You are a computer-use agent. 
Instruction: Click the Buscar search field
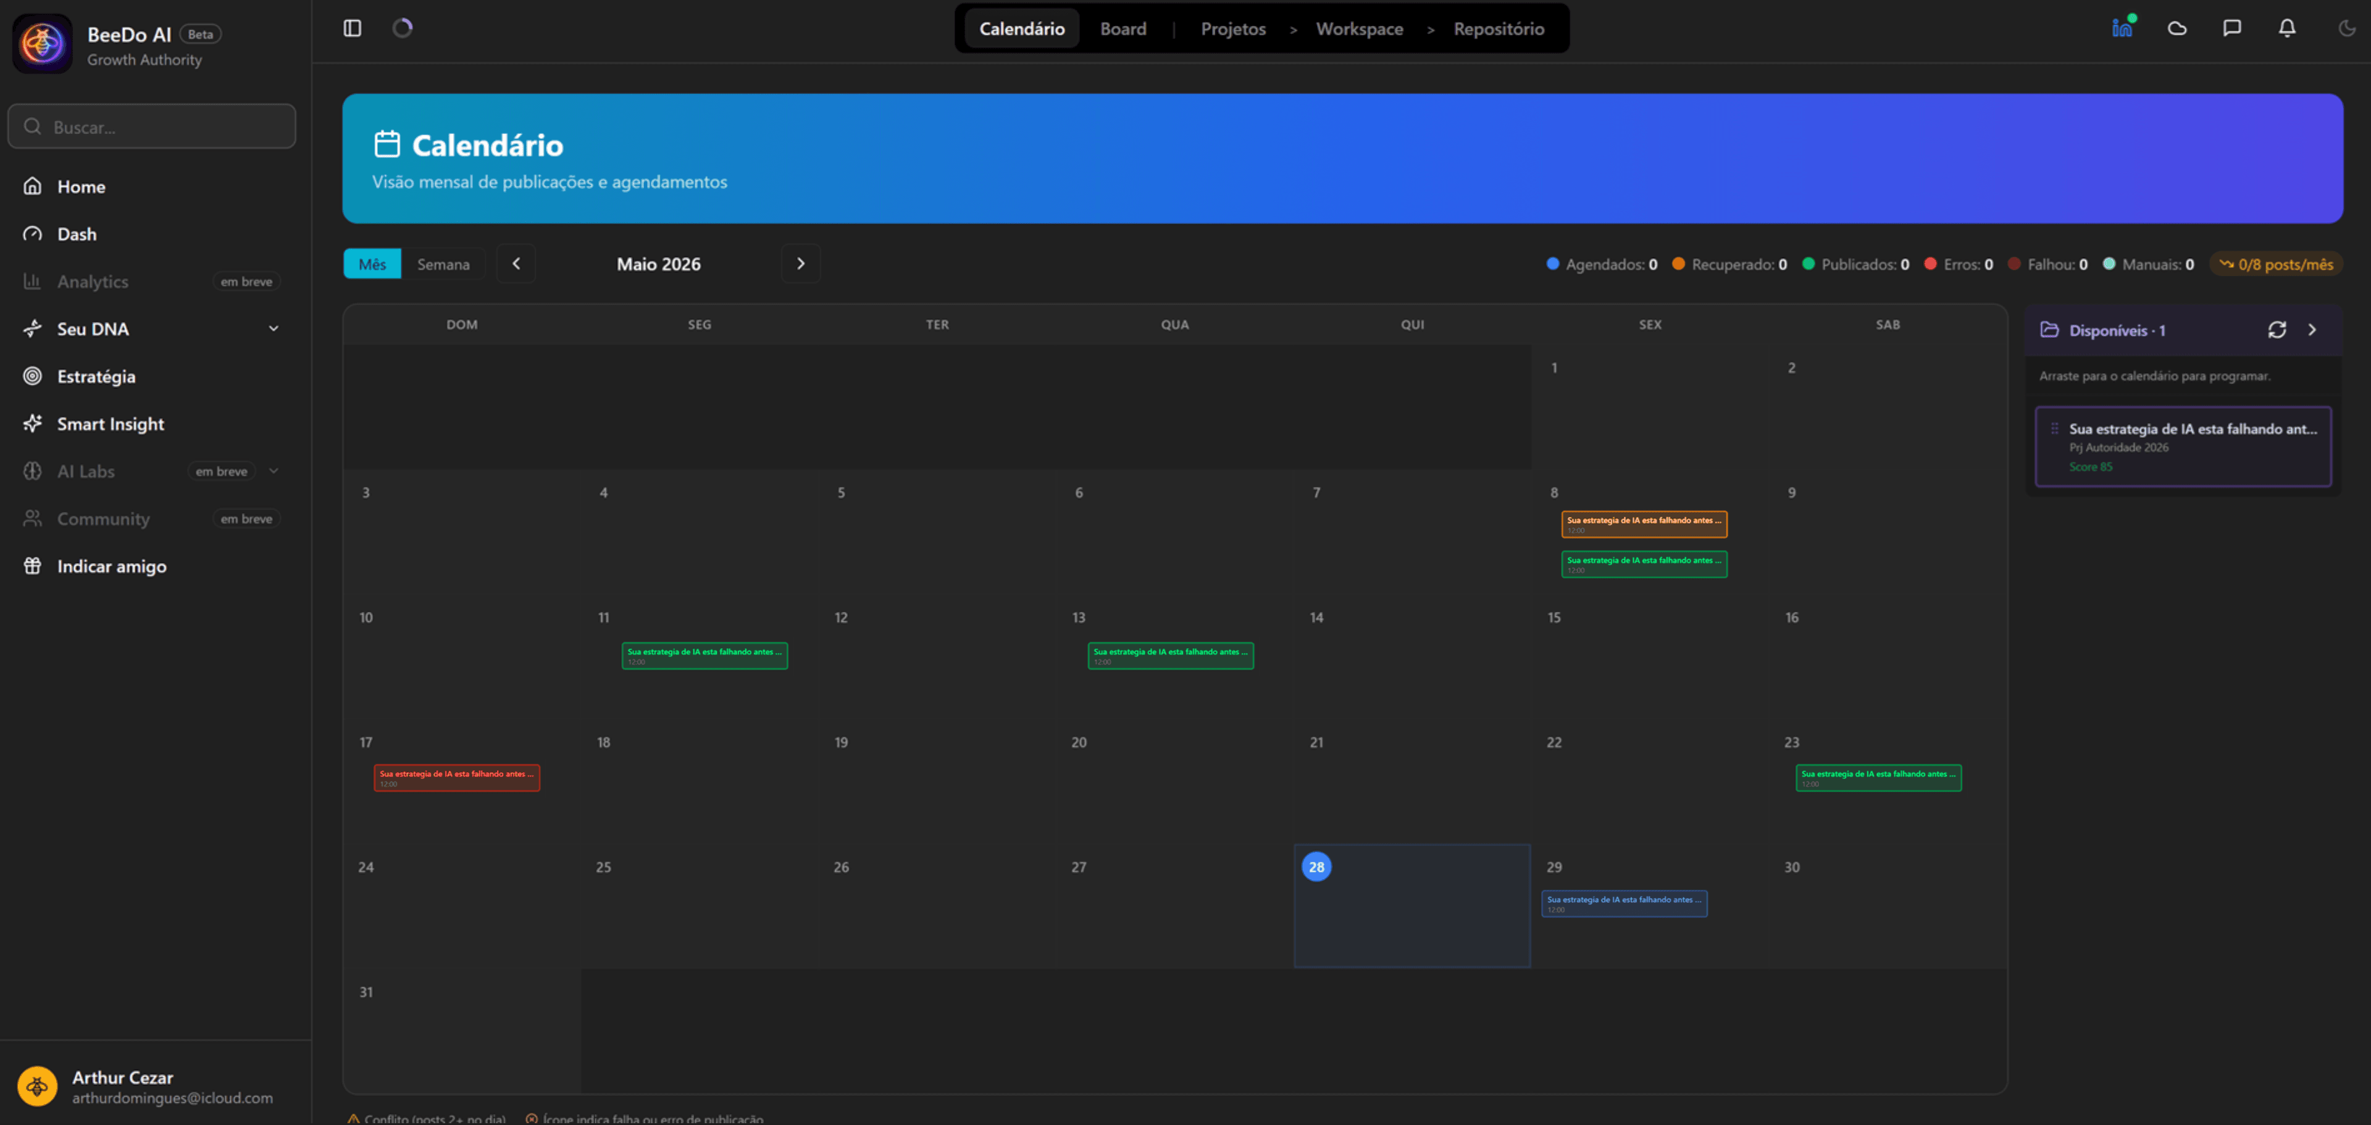coord(152,126)
